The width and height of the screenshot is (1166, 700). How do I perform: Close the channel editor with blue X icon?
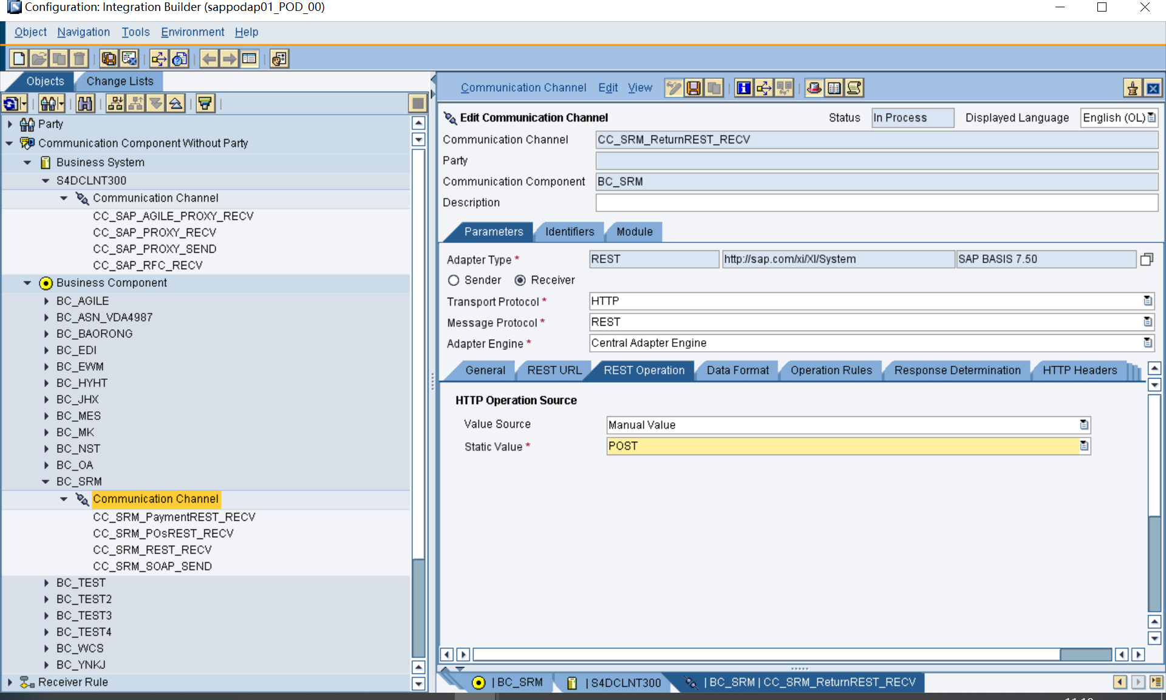[1153, 89]
